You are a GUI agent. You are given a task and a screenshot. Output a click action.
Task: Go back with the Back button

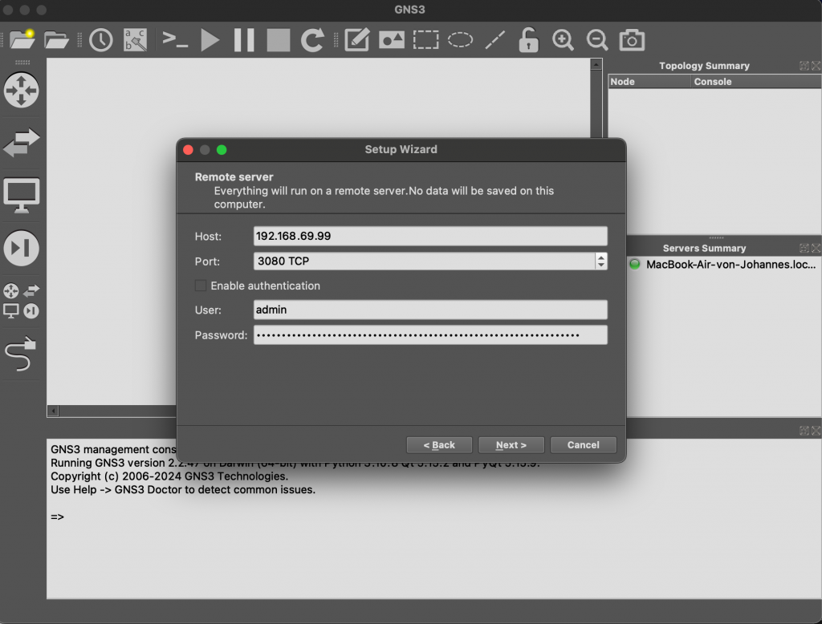439,445
